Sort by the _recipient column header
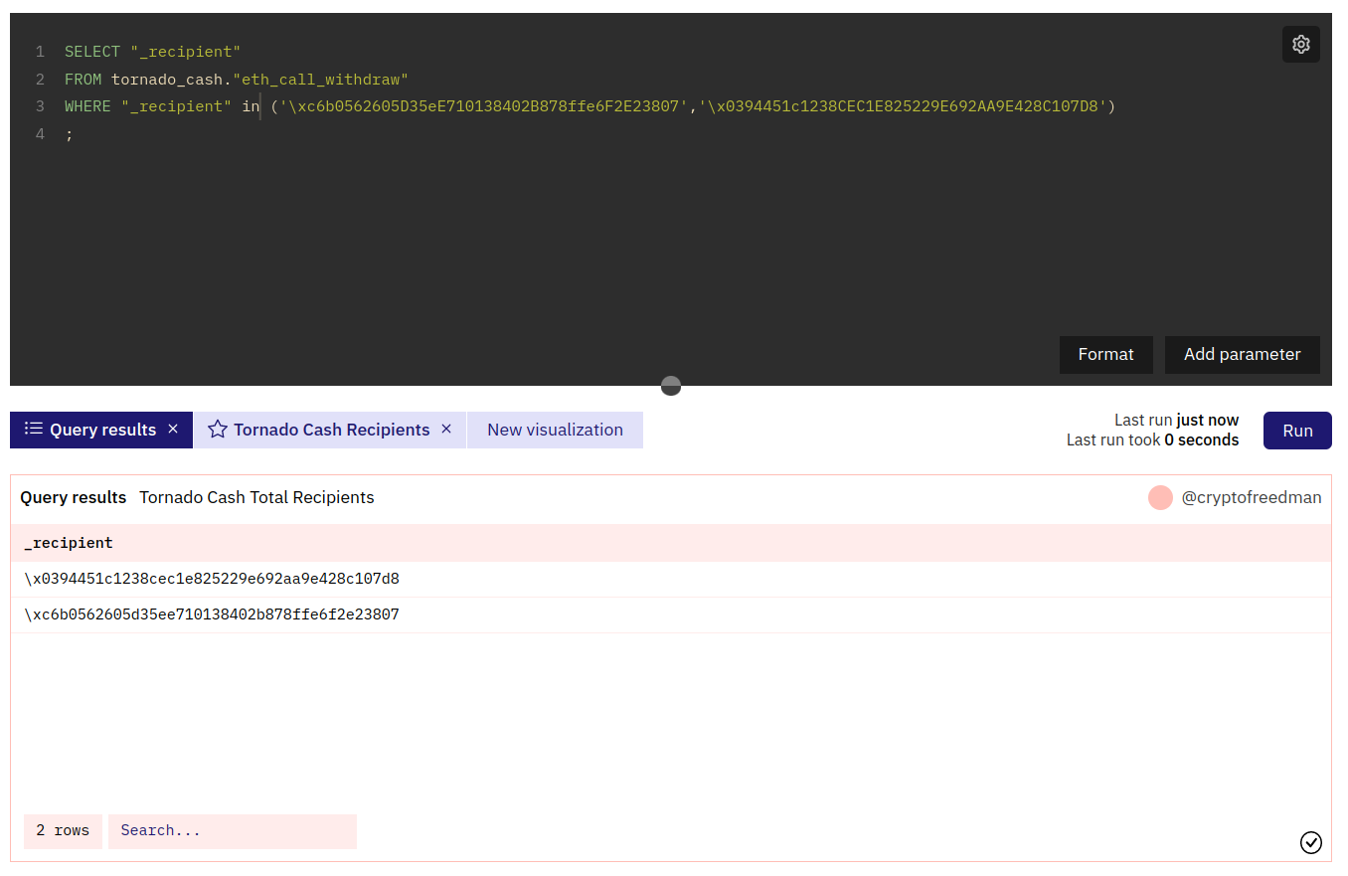This screenshot has width=1348, height=876. 69,543
